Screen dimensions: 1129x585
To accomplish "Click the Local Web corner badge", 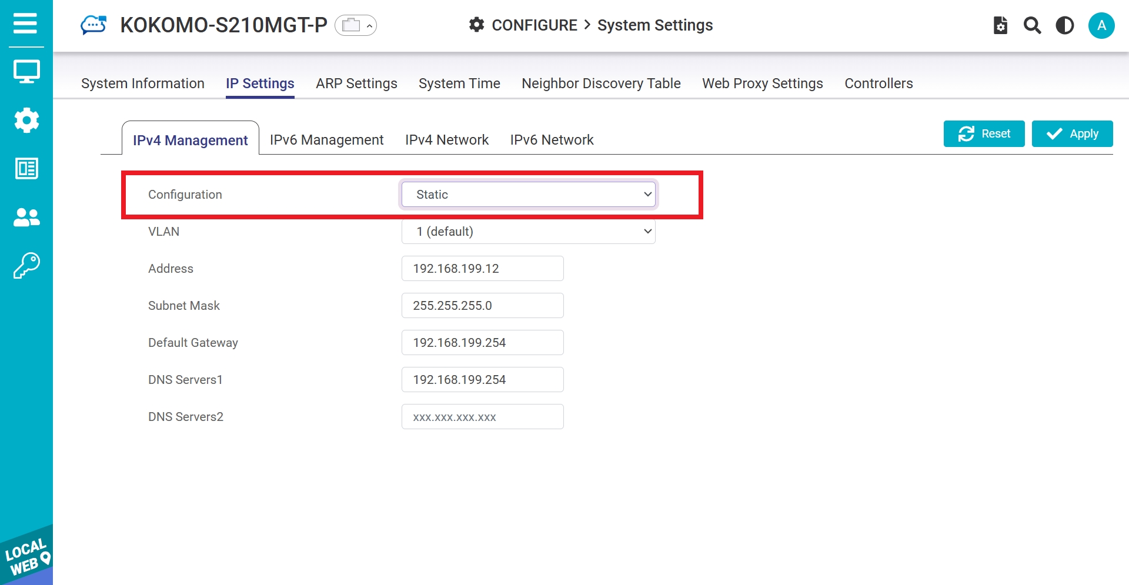I will coord(25,557).
